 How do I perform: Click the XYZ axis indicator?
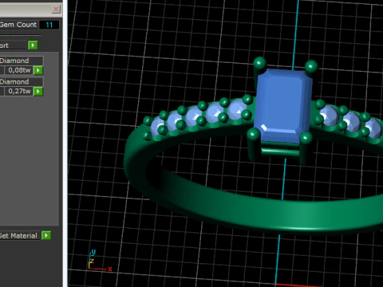point(99,261)
